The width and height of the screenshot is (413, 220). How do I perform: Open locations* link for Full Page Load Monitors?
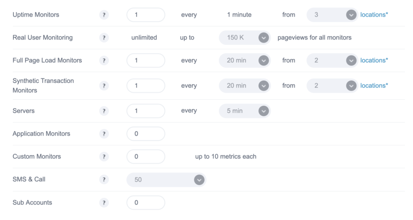pyautogui.click(x=374, y=60)
